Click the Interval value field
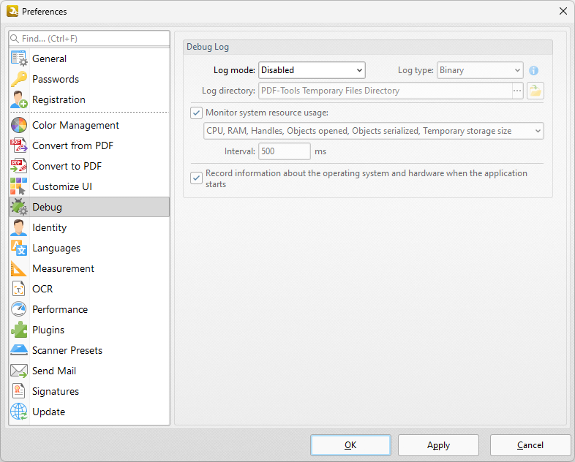Image resolution: width=575 pixels, height=462 pixels. click(285, 151)
